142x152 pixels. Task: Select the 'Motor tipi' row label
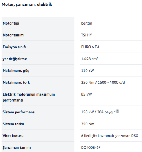[x=11, y=23]
